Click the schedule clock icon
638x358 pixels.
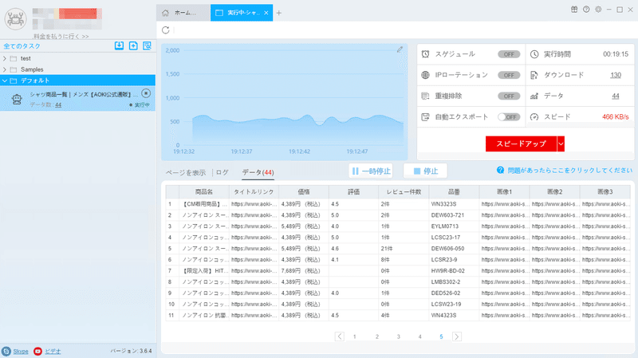(x=425, y=54)
